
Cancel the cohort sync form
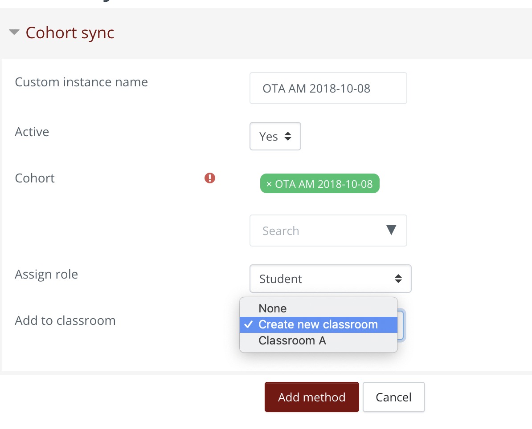(393, 397)
